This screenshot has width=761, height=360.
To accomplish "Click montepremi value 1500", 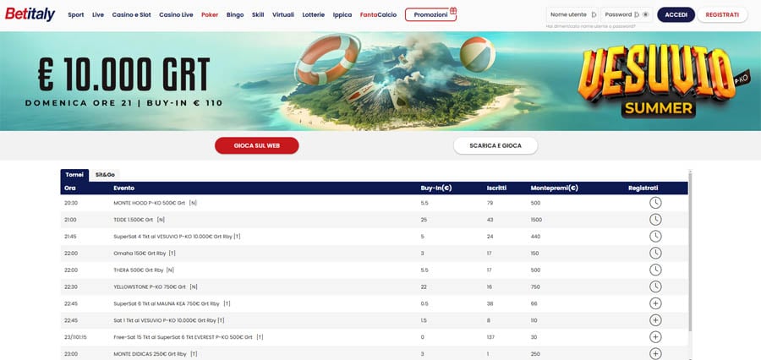I will 536,220.
